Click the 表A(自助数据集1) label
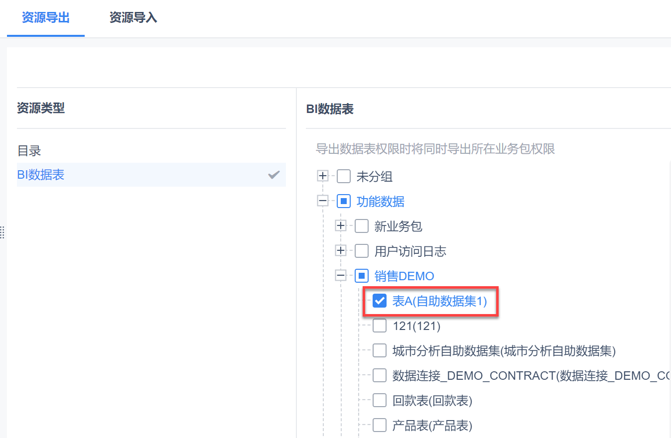This screenshot has width=671, height=438. pos(440,301)
